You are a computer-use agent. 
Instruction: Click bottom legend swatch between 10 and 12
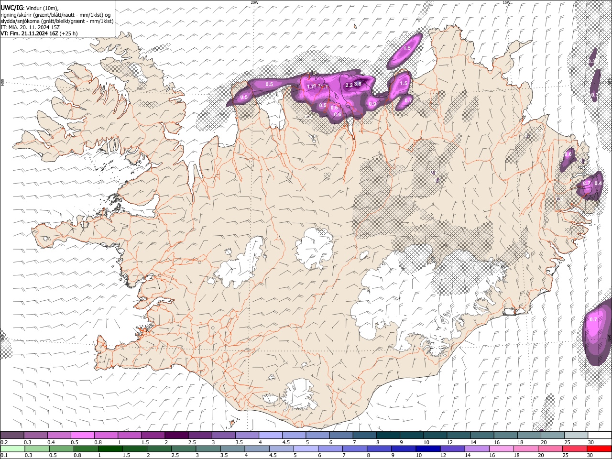coord(427,448)
